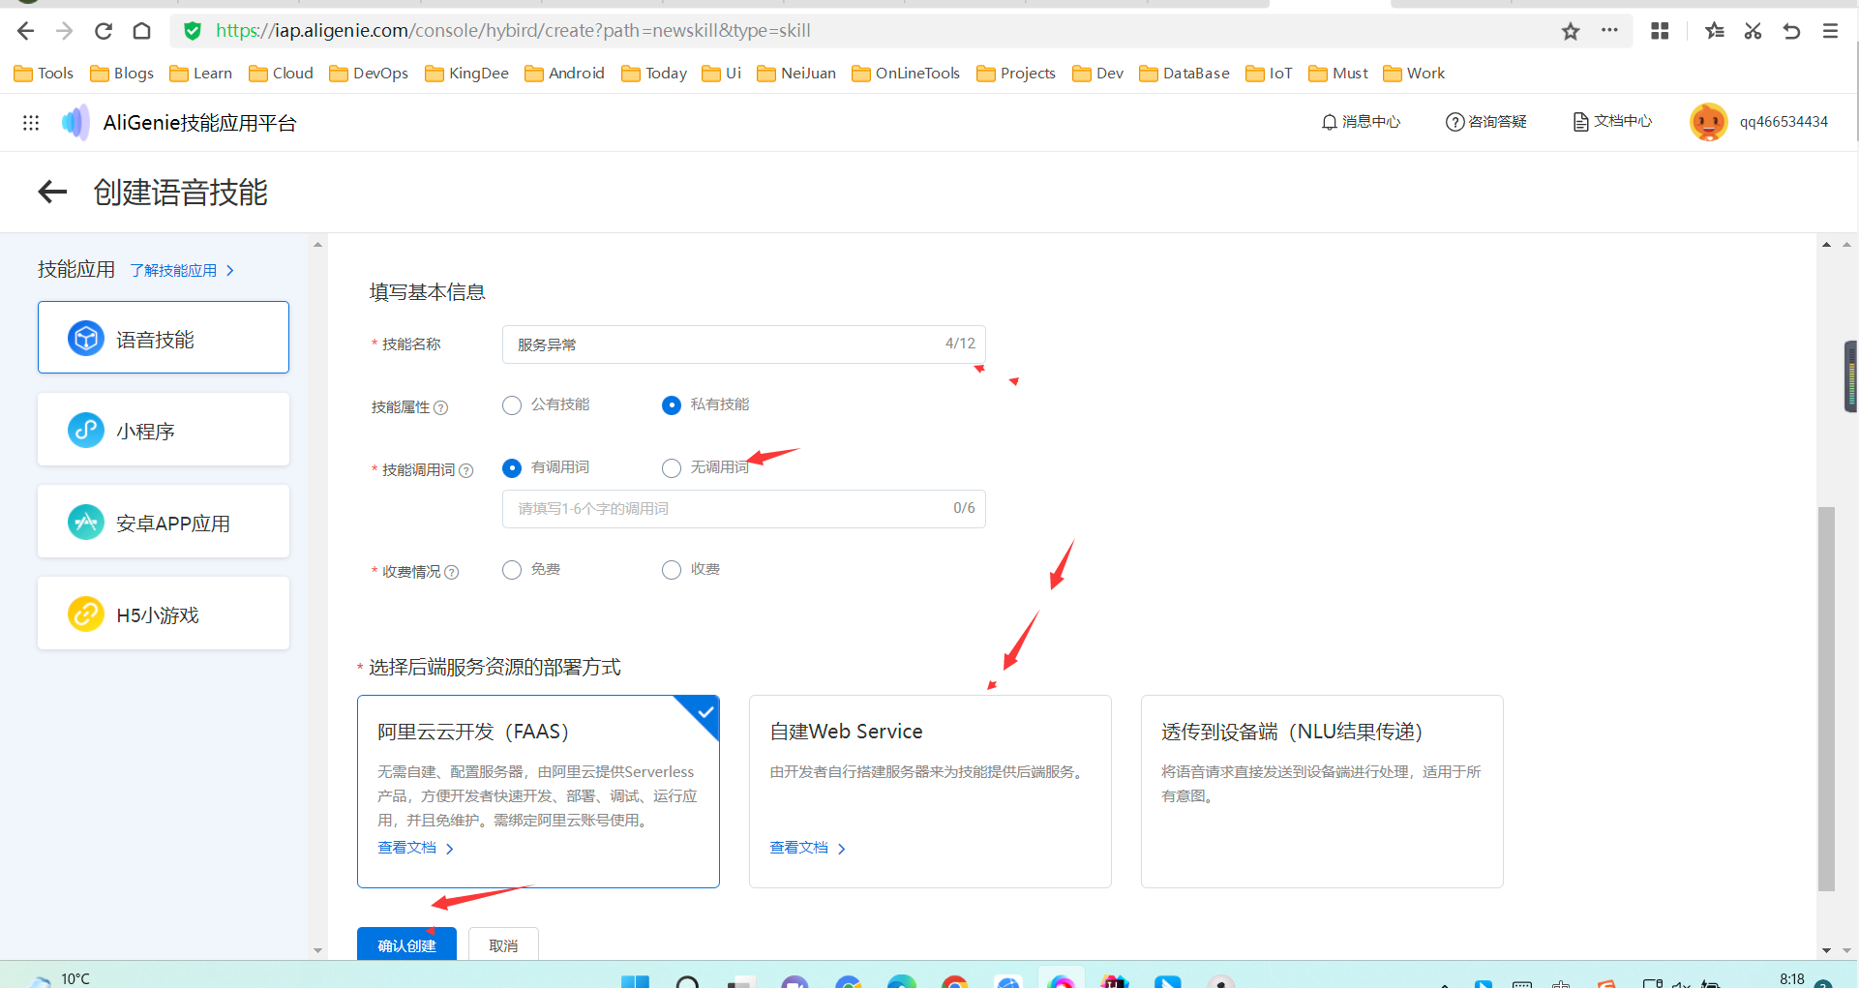Click the AliGenie logo icon

(x=75, y=122)
